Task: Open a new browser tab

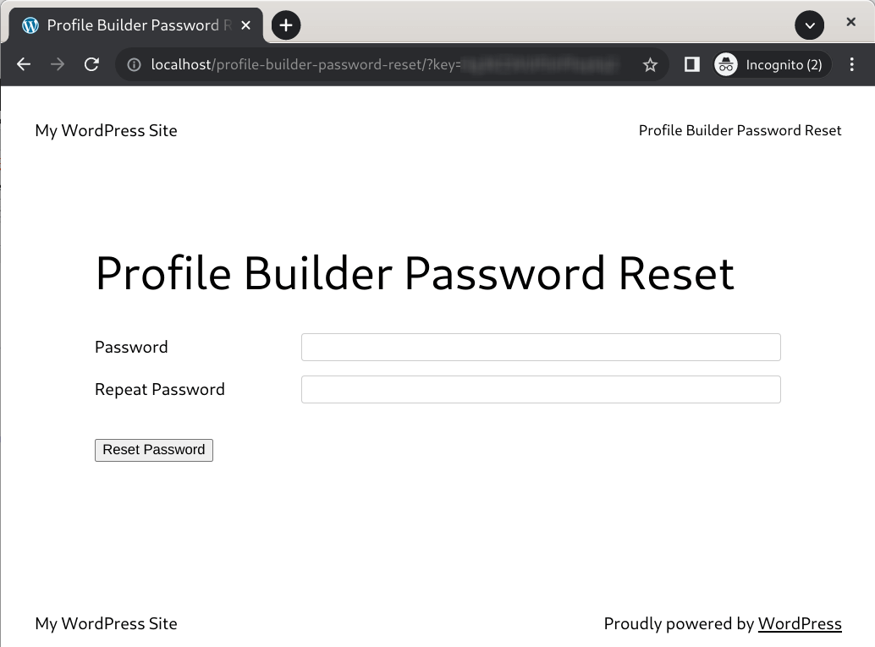Action: coord(286,25)
